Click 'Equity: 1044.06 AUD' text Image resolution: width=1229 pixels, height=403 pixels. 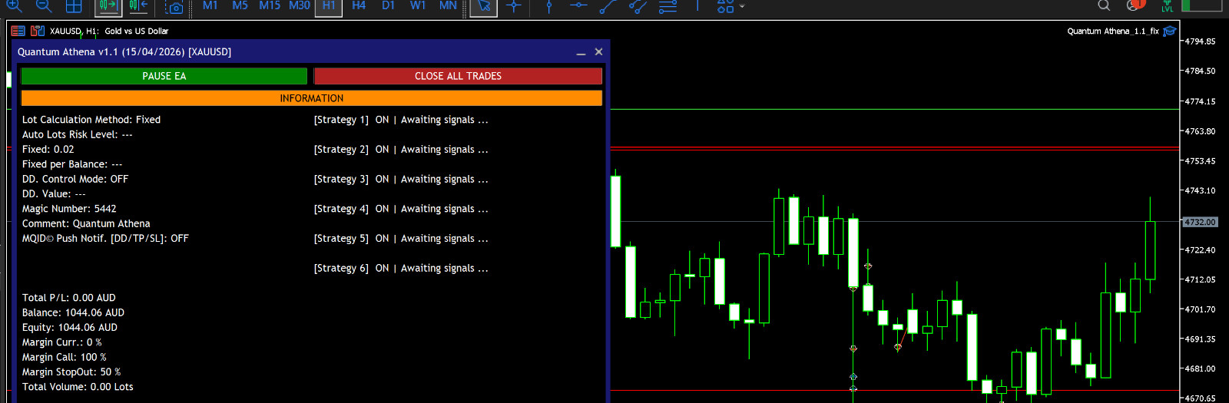pos(70,328)
